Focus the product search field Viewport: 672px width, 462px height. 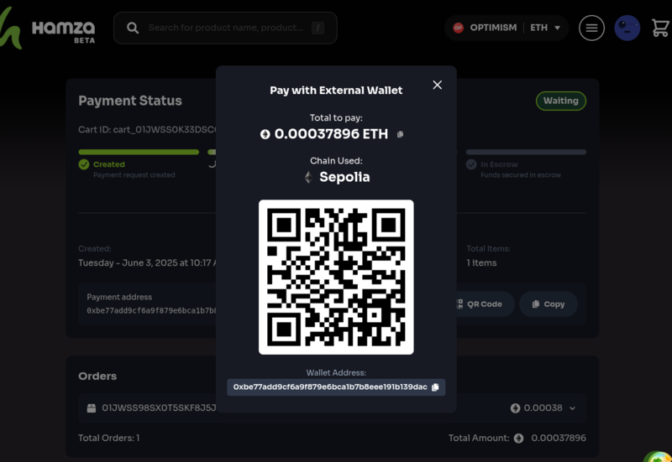click(225, 28)
